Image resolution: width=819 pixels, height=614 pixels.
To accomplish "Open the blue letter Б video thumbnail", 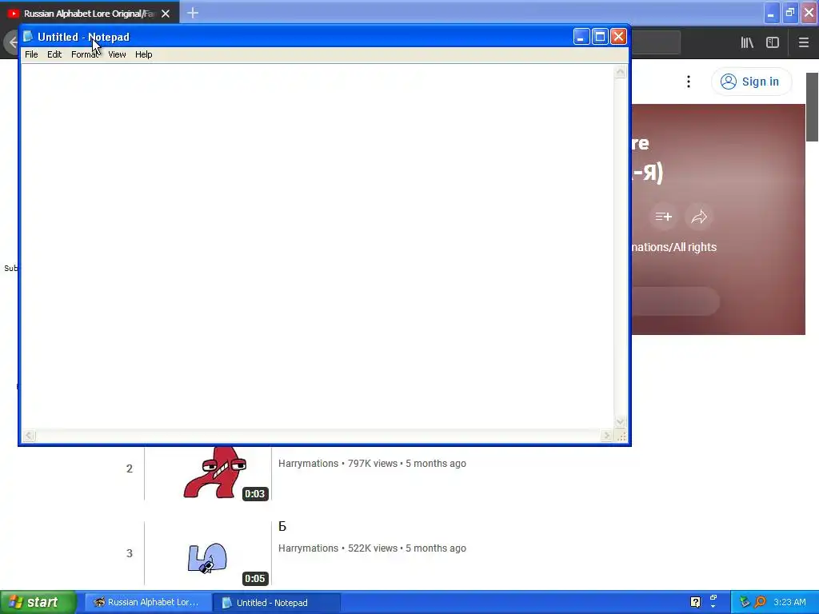I will 208,553.
